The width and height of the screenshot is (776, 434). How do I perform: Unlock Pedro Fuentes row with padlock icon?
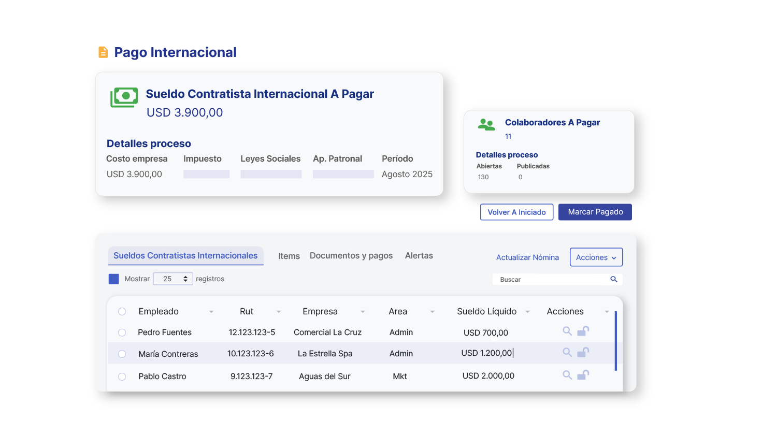click(x=583, y=331)
